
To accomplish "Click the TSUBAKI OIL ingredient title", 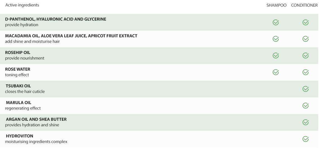I will (x=18, y=86).
